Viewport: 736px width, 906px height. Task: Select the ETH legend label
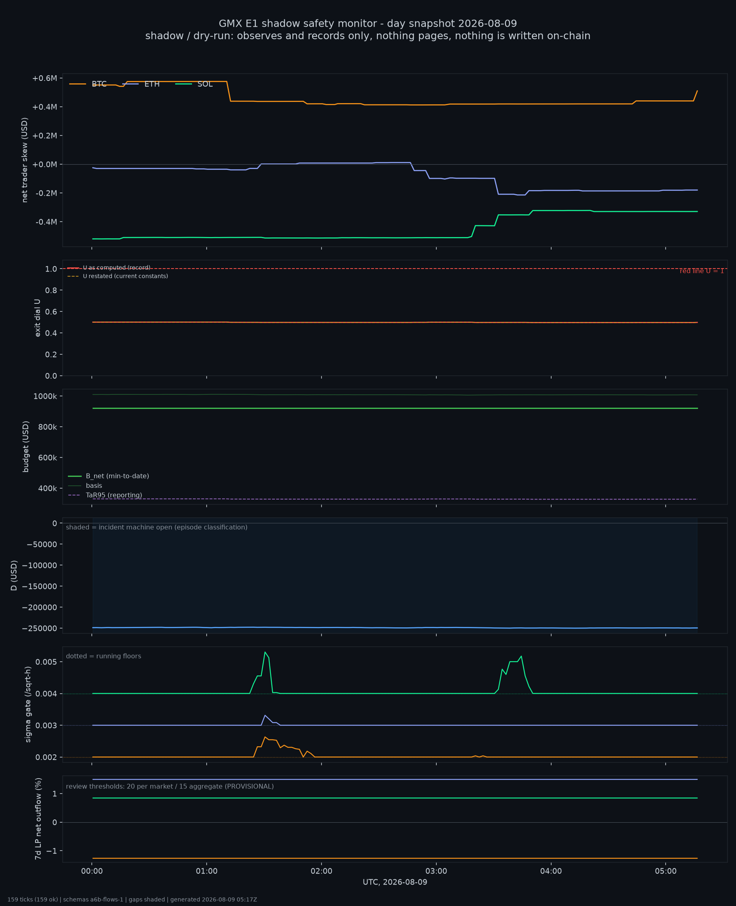click(x=152, y=84)
